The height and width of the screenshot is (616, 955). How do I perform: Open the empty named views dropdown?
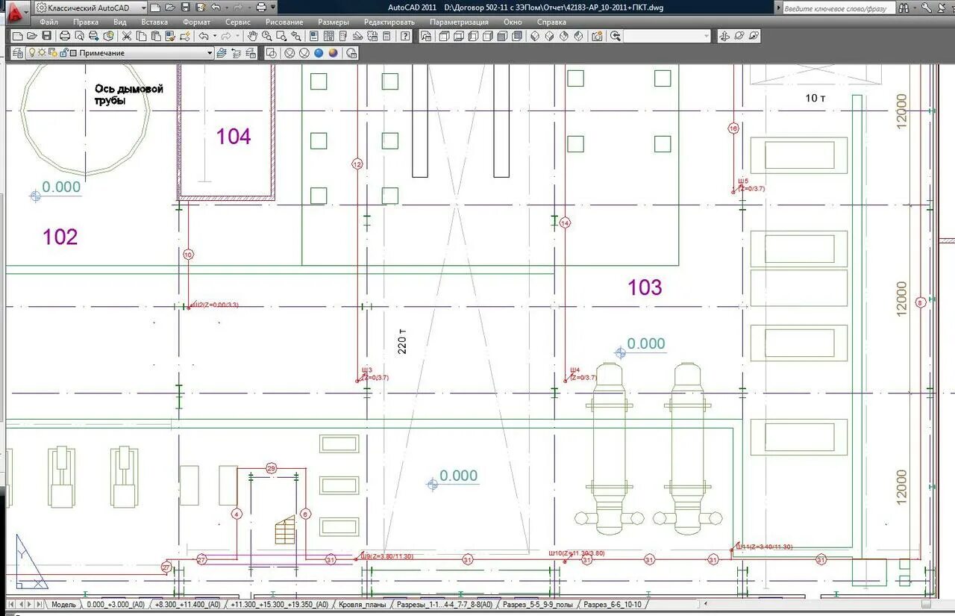coord(666,36)
